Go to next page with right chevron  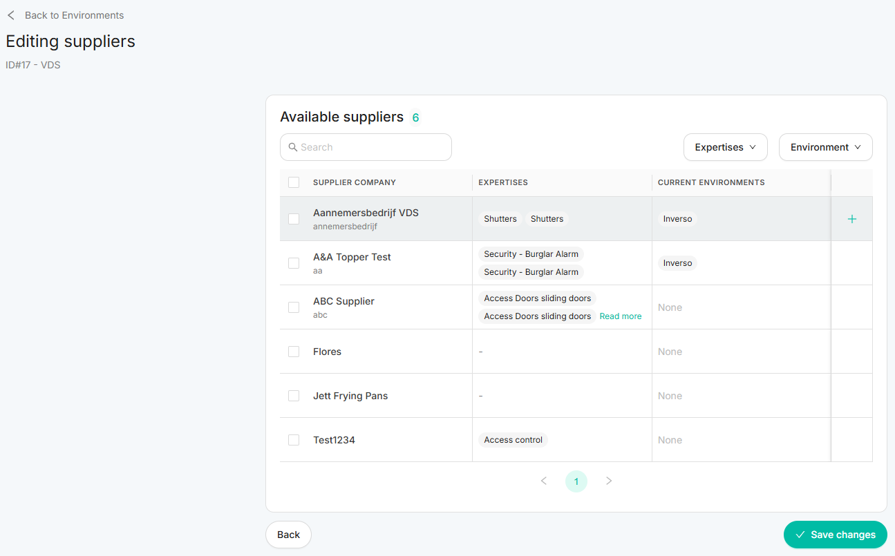click(x=609, y=481)
